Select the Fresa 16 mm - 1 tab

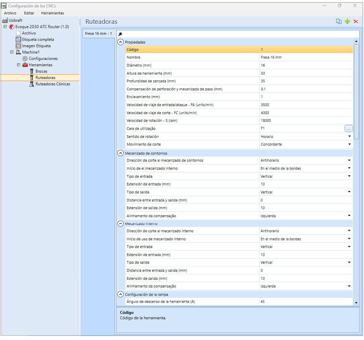pyautogui.click(x=99, y=33)
